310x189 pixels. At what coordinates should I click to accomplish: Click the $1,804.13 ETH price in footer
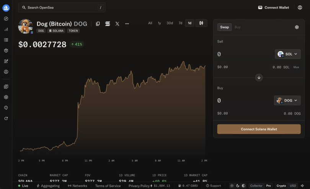tap(160, 186)
